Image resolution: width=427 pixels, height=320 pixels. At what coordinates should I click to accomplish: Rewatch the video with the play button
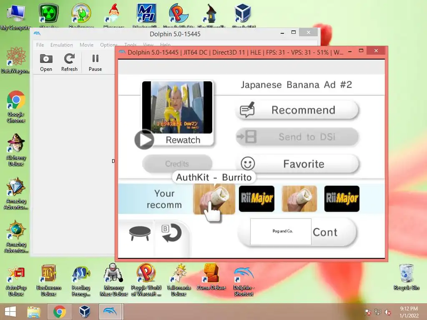point(144,140)
